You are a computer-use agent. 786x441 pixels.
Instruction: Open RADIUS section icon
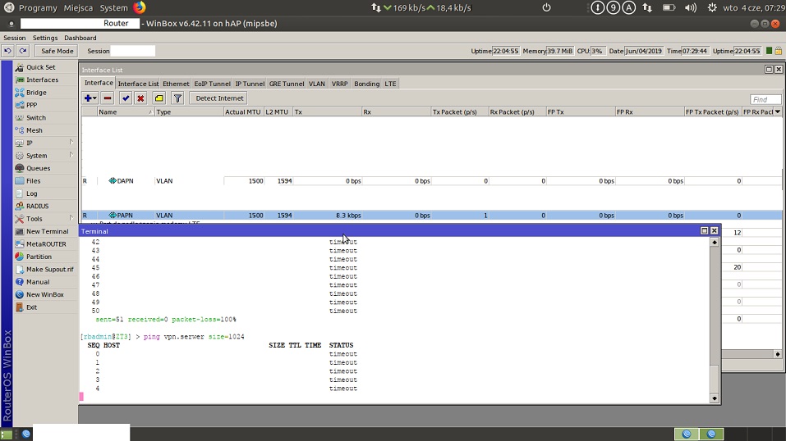20,206
